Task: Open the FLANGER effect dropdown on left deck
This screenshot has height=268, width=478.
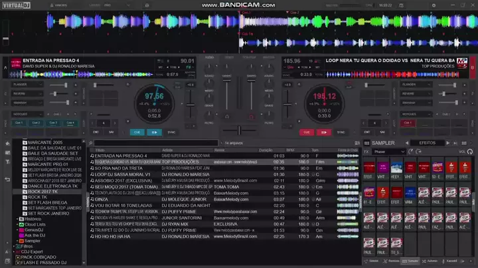Action: [x=28, y=84]
